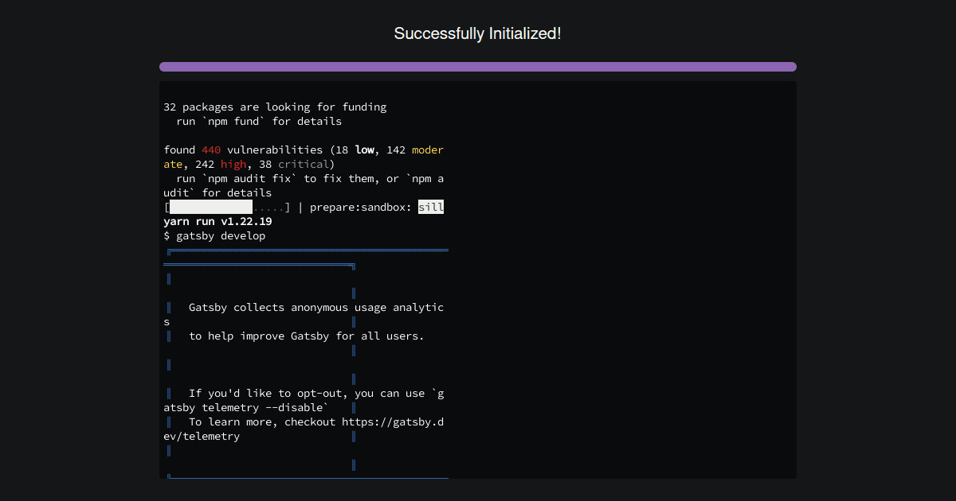The image size is (956, 501).
Task: Click the red "high" severity label
Action: [x=234, y=164]
